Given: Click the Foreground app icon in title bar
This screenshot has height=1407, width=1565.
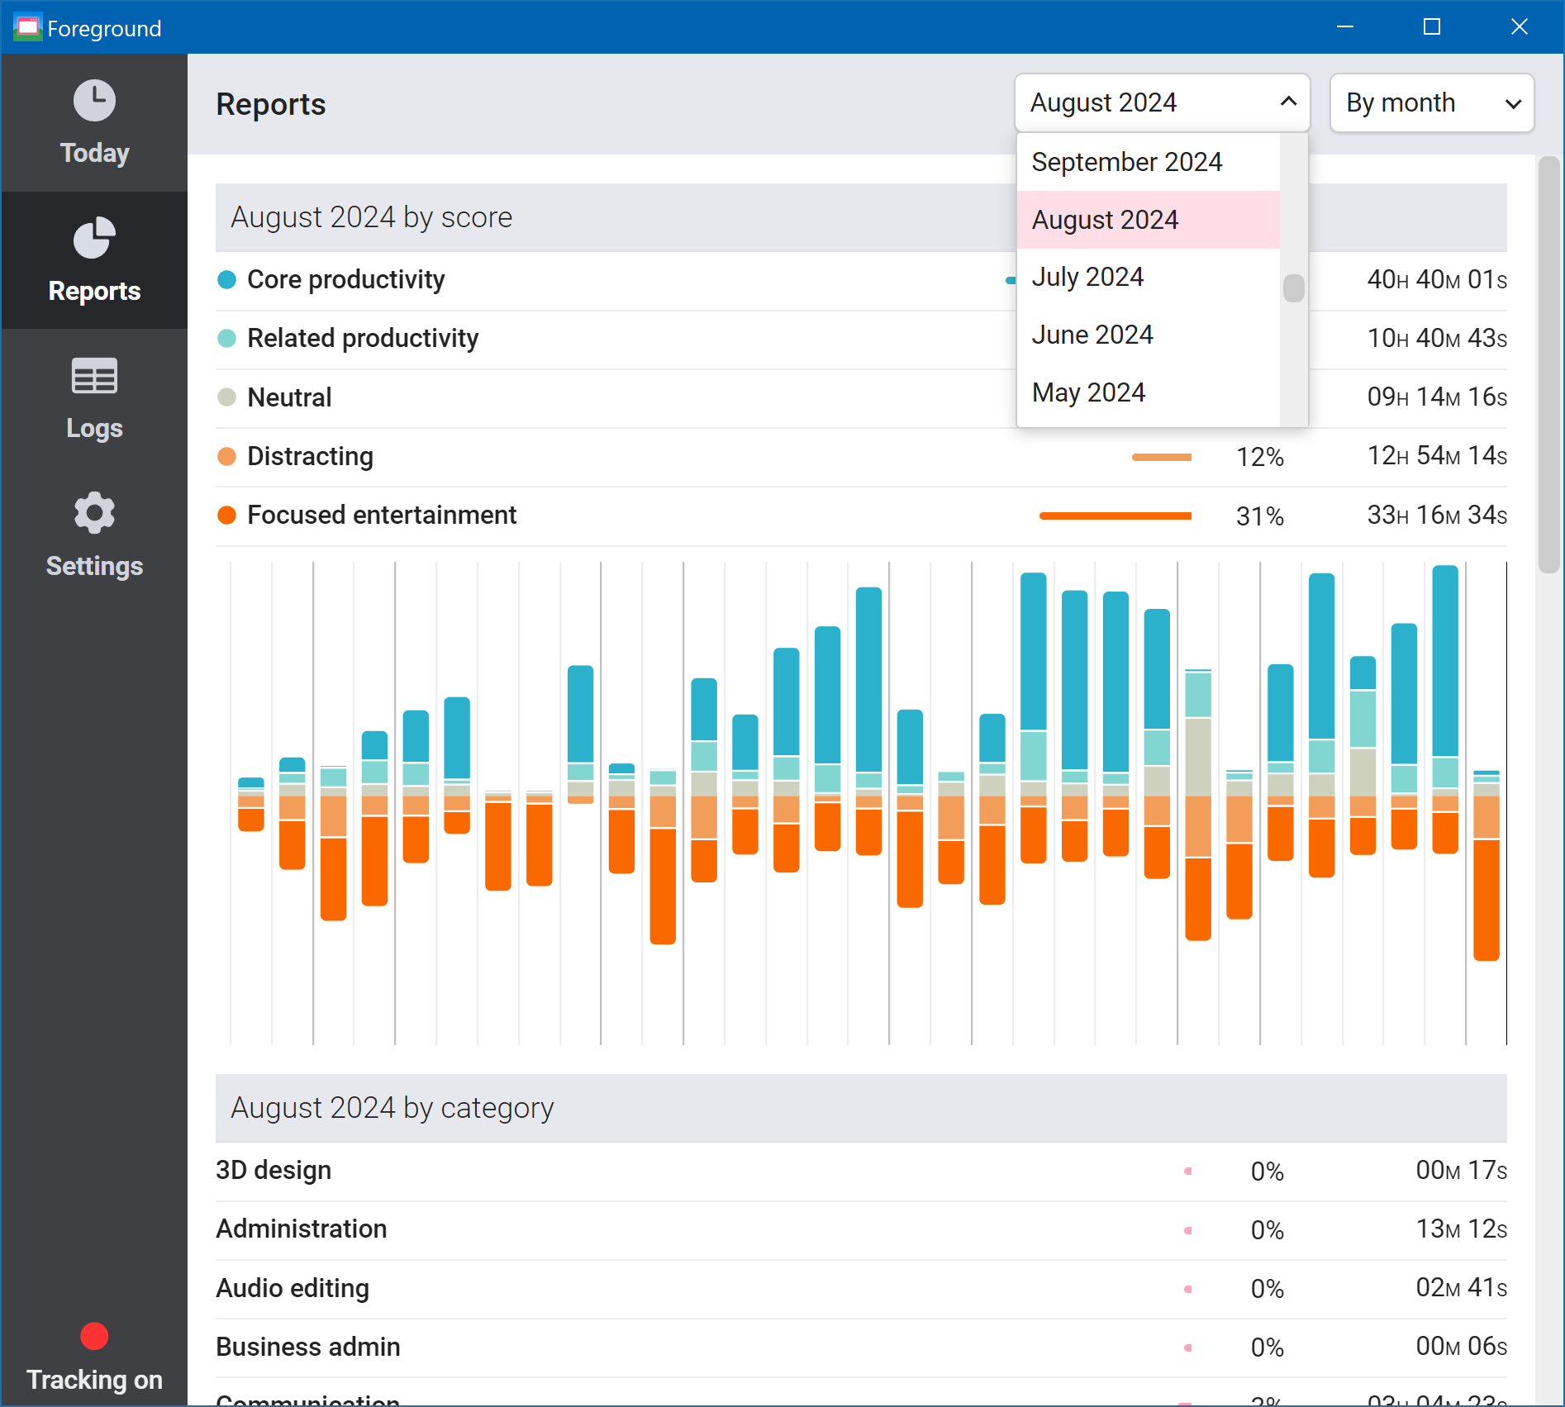Looking at the screenshot, I should [27, 27].
